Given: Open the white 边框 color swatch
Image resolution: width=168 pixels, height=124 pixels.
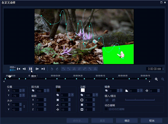Looking at the screenshot, I should coord(83,90).
